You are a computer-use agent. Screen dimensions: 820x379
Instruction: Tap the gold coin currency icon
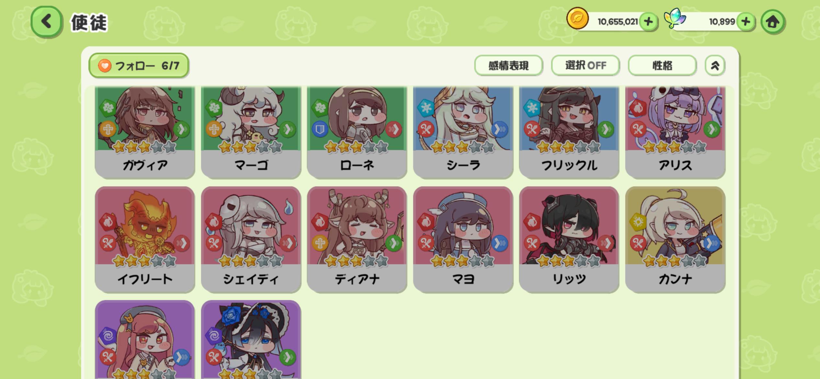[577, 18]
